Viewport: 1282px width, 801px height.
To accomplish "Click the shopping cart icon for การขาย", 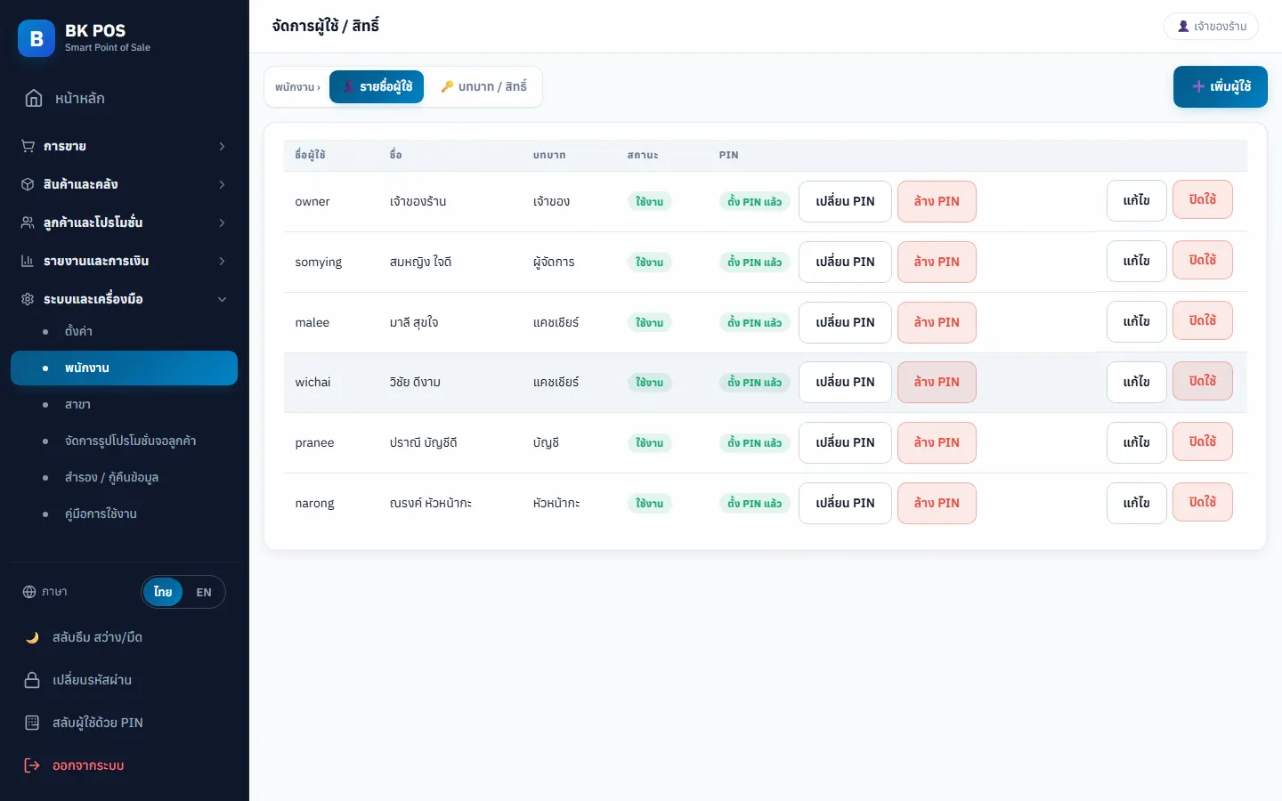I will (28, 146).
